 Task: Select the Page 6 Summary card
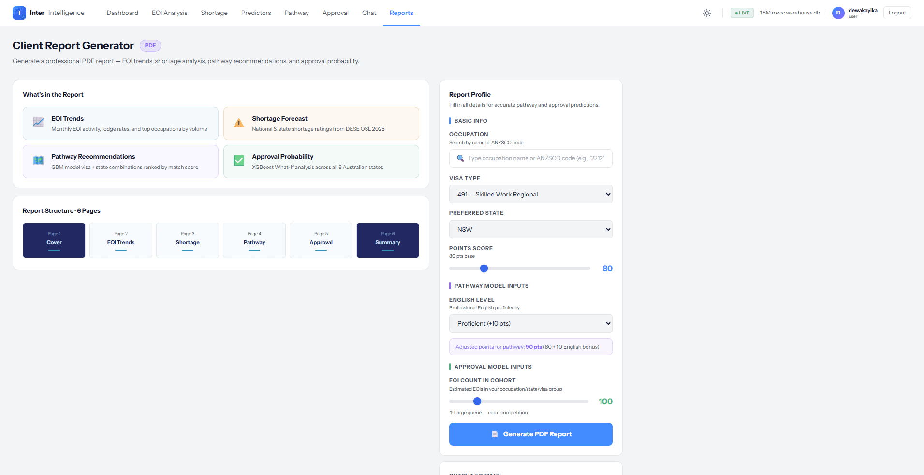tap(388, 240)
